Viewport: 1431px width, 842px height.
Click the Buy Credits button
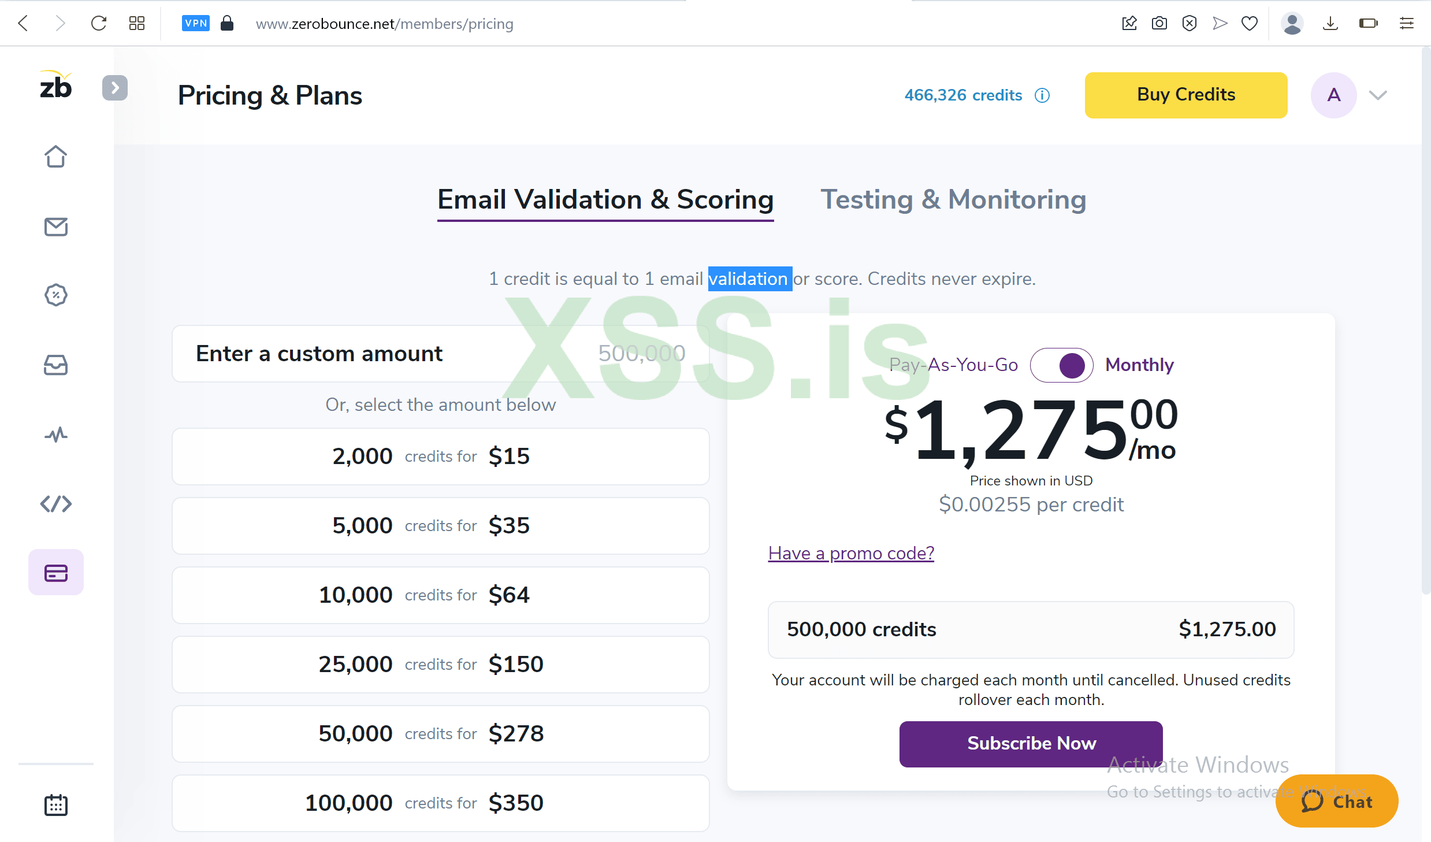(x=1185, y=95)
